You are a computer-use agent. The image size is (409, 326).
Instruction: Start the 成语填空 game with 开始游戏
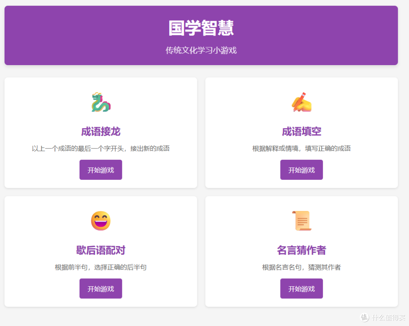301,170
